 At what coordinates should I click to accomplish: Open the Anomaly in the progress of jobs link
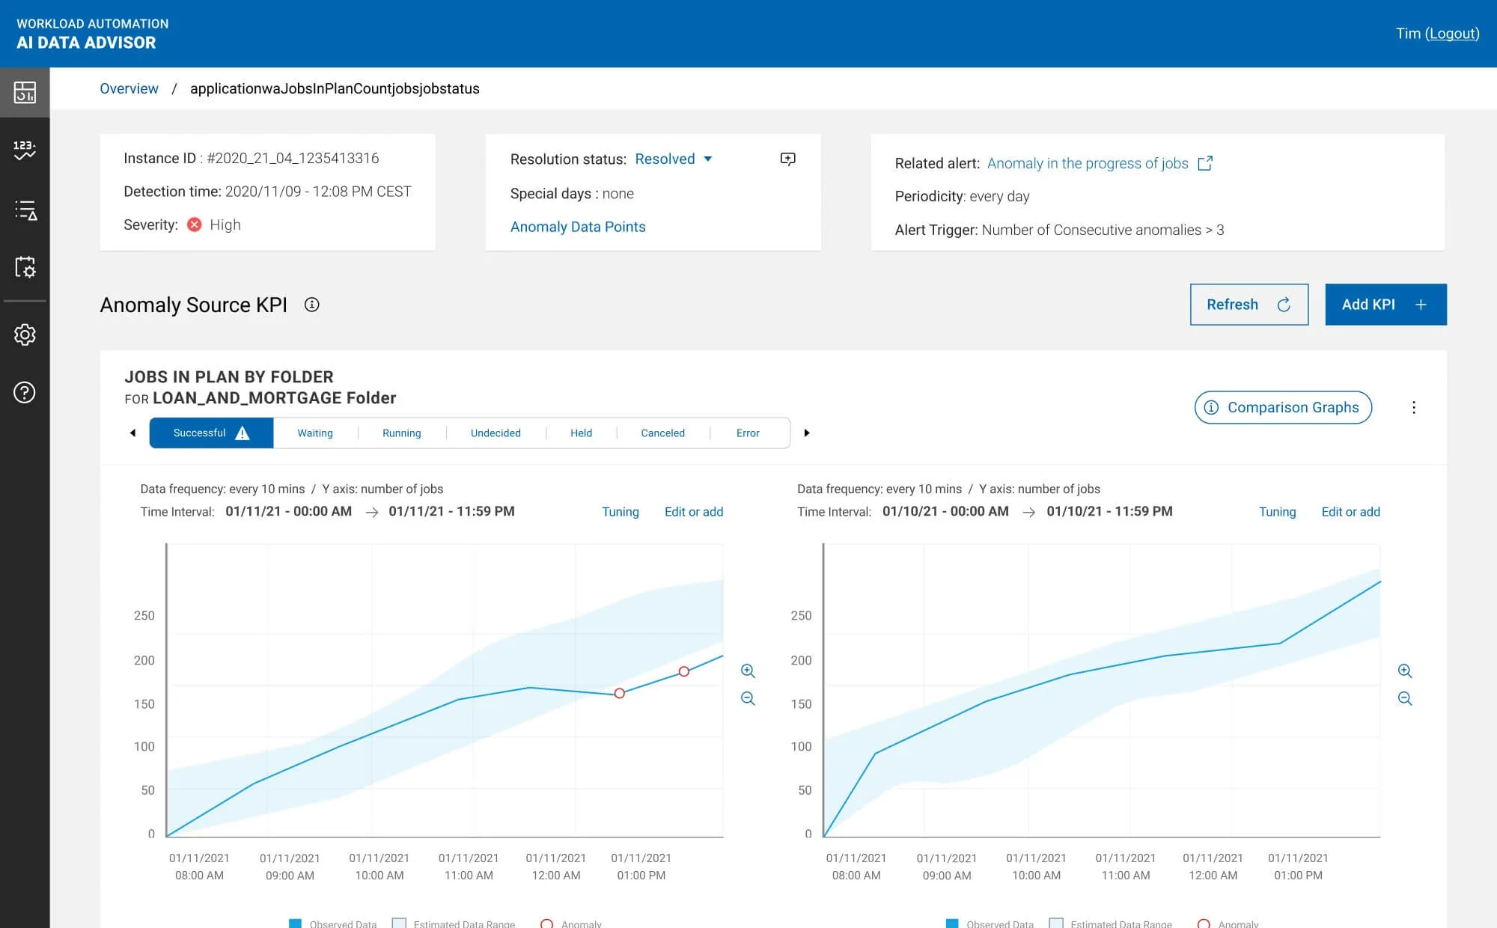(x=1088, y=163)
